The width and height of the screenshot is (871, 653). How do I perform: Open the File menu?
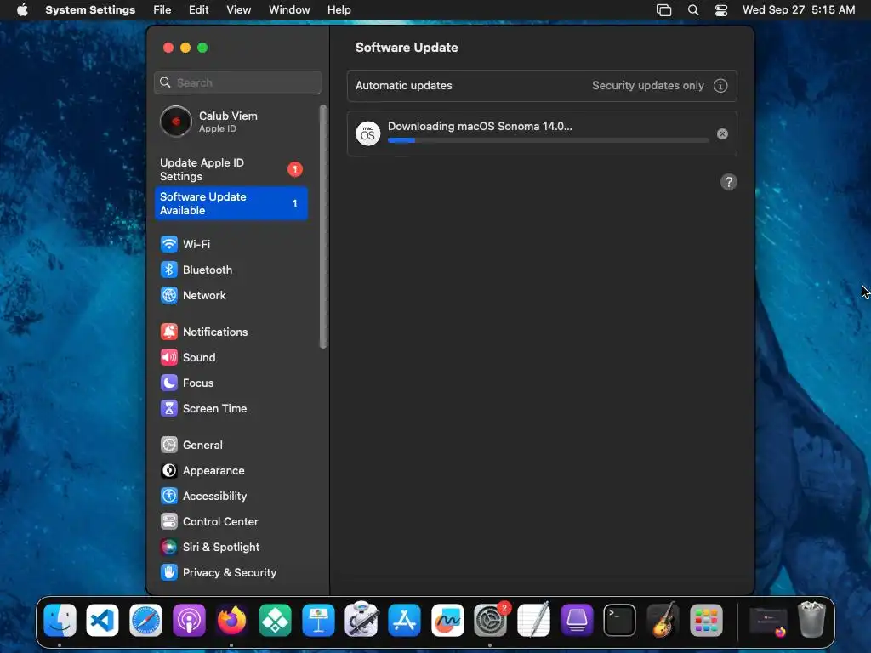pos(162,10)
